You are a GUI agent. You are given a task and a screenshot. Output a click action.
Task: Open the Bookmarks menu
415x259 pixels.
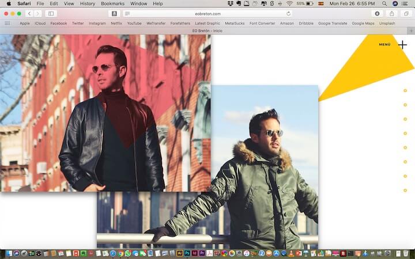112,3
